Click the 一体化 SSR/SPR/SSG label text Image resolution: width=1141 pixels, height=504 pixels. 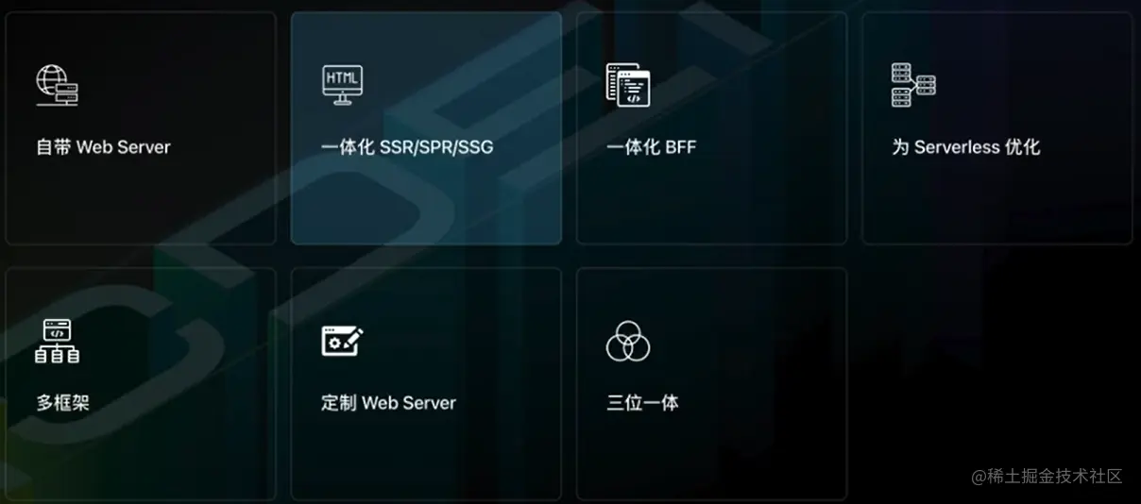(407, 147)
